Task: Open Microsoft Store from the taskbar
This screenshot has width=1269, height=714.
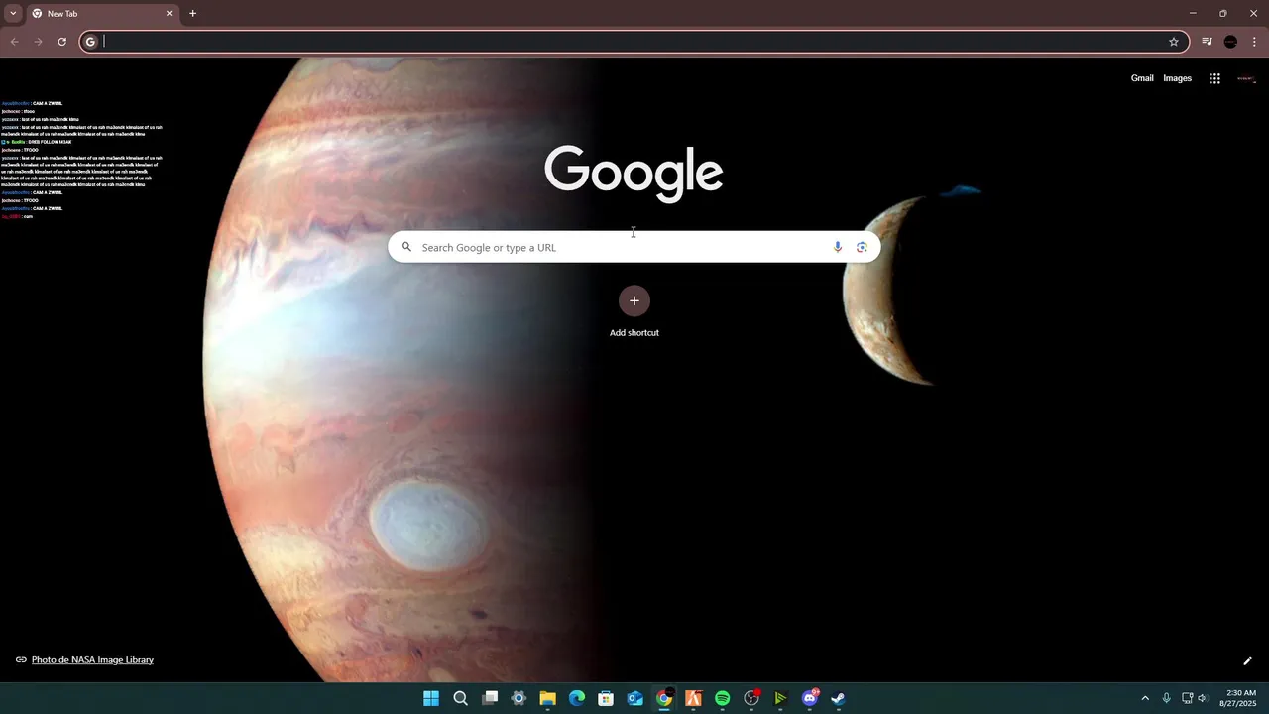Action: tap(606, 698)
